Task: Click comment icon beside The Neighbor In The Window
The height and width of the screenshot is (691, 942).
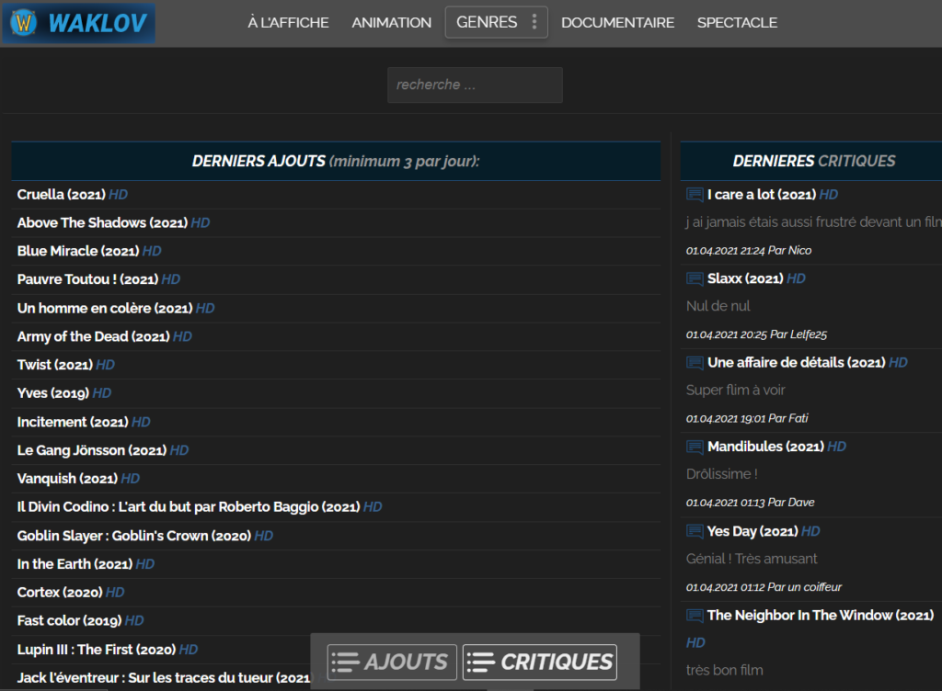Action: [x=695, y=615]
